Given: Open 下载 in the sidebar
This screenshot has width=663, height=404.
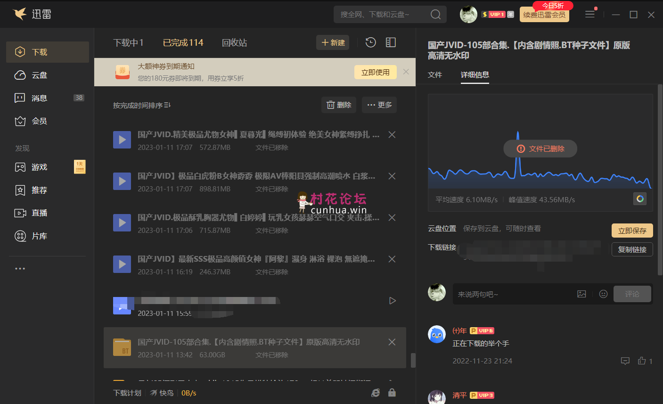Looking at the screenshot, I should coord(48,52).
